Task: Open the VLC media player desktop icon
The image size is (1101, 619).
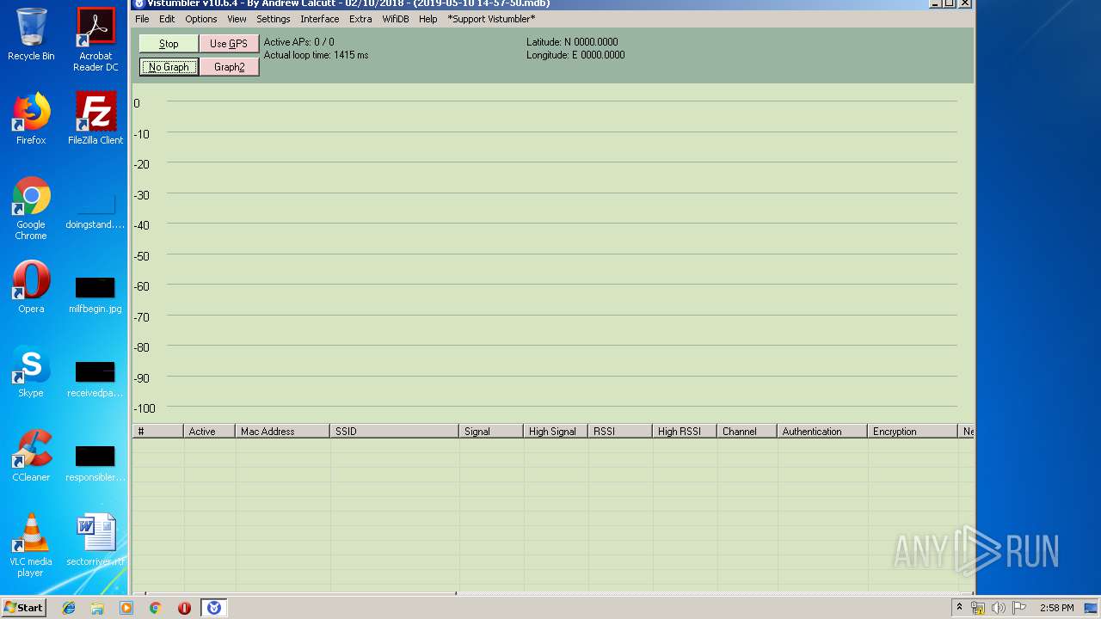Action: point(31,545)
